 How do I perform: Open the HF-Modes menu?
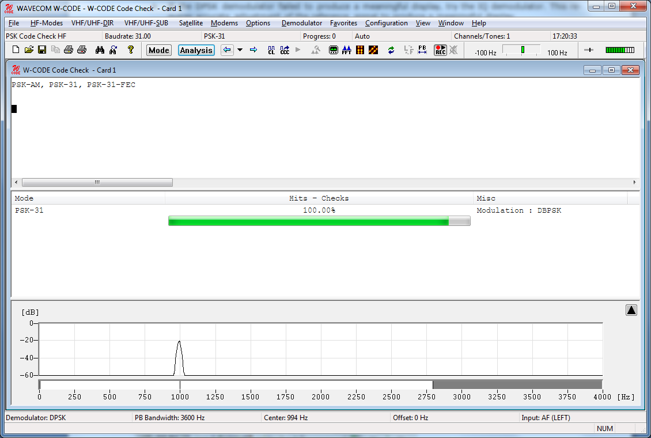pyautogui.click(x=46, y=23)
